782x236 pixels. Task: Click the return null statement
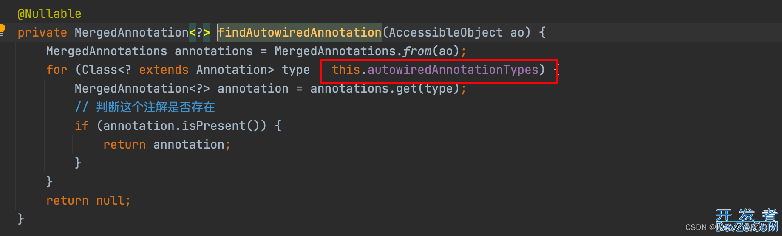pyautogui.click(x=88, y=200)
